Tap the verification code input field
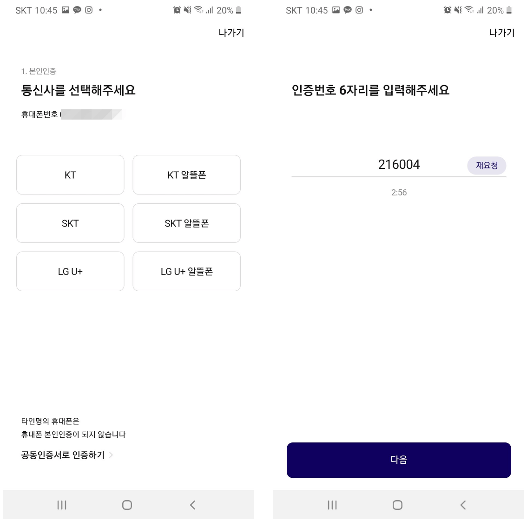This screenshot has width=527, height=522. 399,165
